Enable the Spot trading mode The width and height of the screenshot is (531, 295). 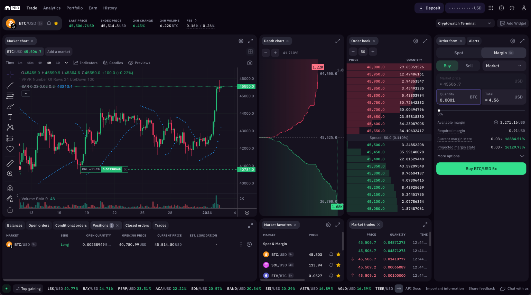coord(458,53)
